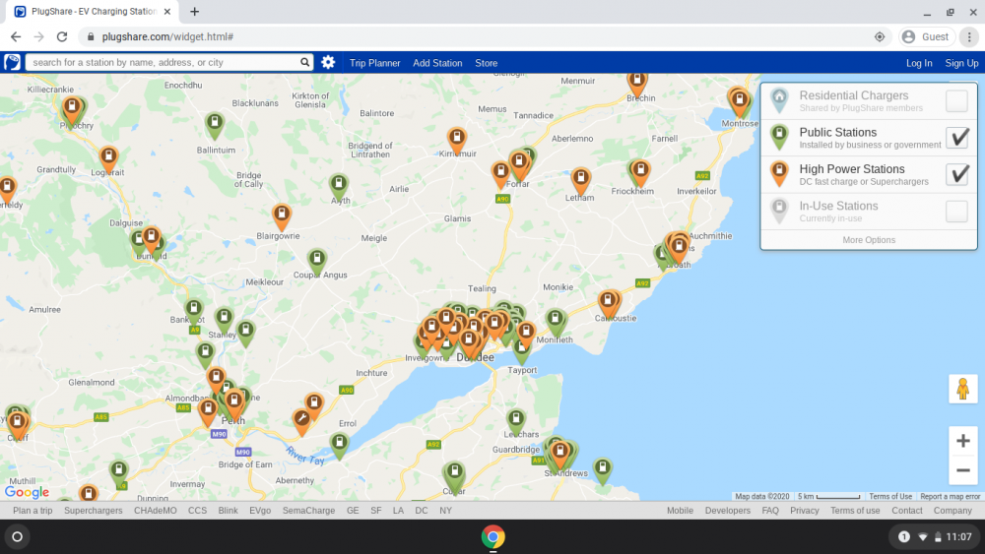Open the CCS footer link

pos(197,510)
